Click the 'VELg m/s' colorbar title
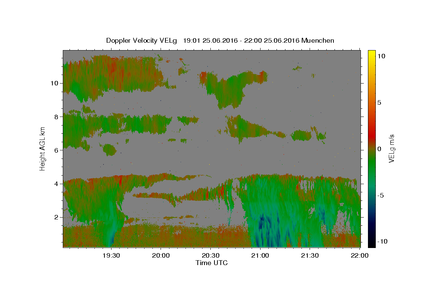The width and height of the screenshot is (446, 297). (392, 148)
